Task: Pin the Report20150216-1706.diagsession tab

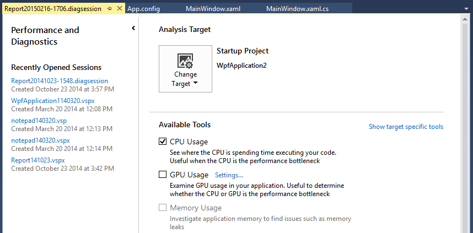Action: pyautogui.click(x=110, y=9)
